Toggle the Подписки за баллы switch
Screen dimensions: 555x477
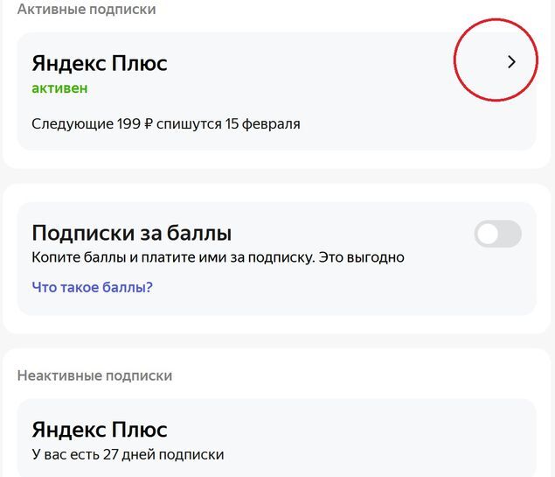pyautogui.click(x=497, y=234)
